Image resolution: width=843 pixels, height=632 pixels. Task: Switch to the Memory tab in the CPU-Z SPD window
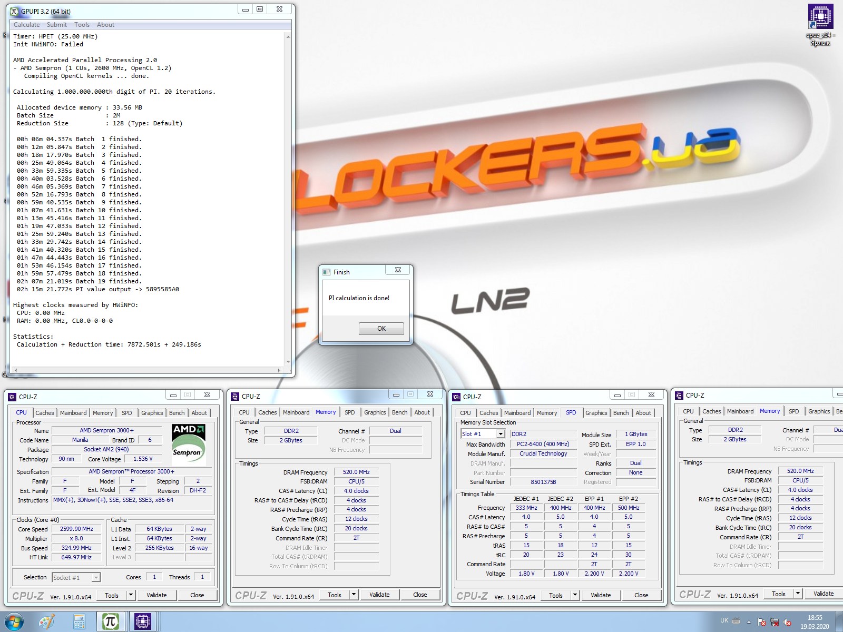[x=547, y=413]
